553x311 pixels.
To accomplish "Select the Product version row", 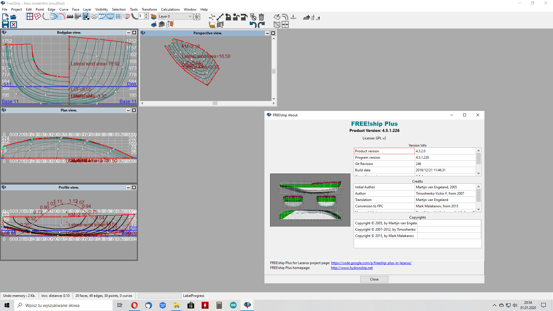I will (x=415, y=151).
